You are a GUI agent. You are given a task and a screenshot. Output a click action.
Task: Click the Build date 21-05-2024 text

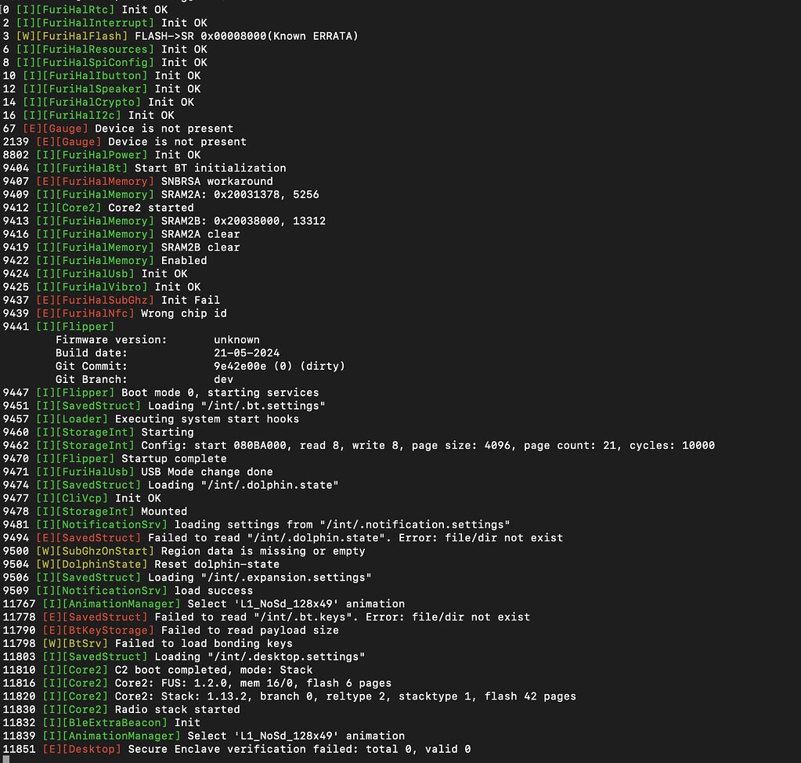246,353
